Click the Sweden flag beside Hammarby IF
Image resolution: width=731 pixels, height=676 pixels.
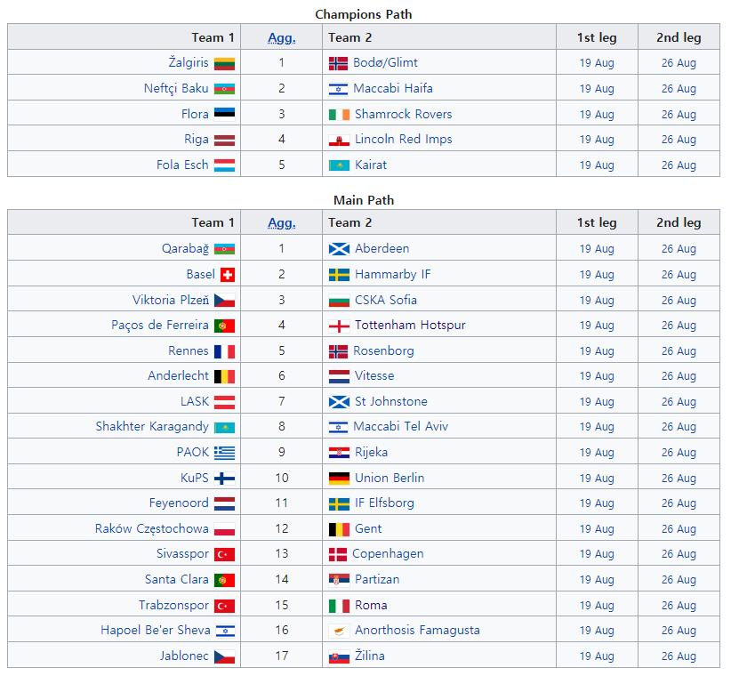(339, 275)
